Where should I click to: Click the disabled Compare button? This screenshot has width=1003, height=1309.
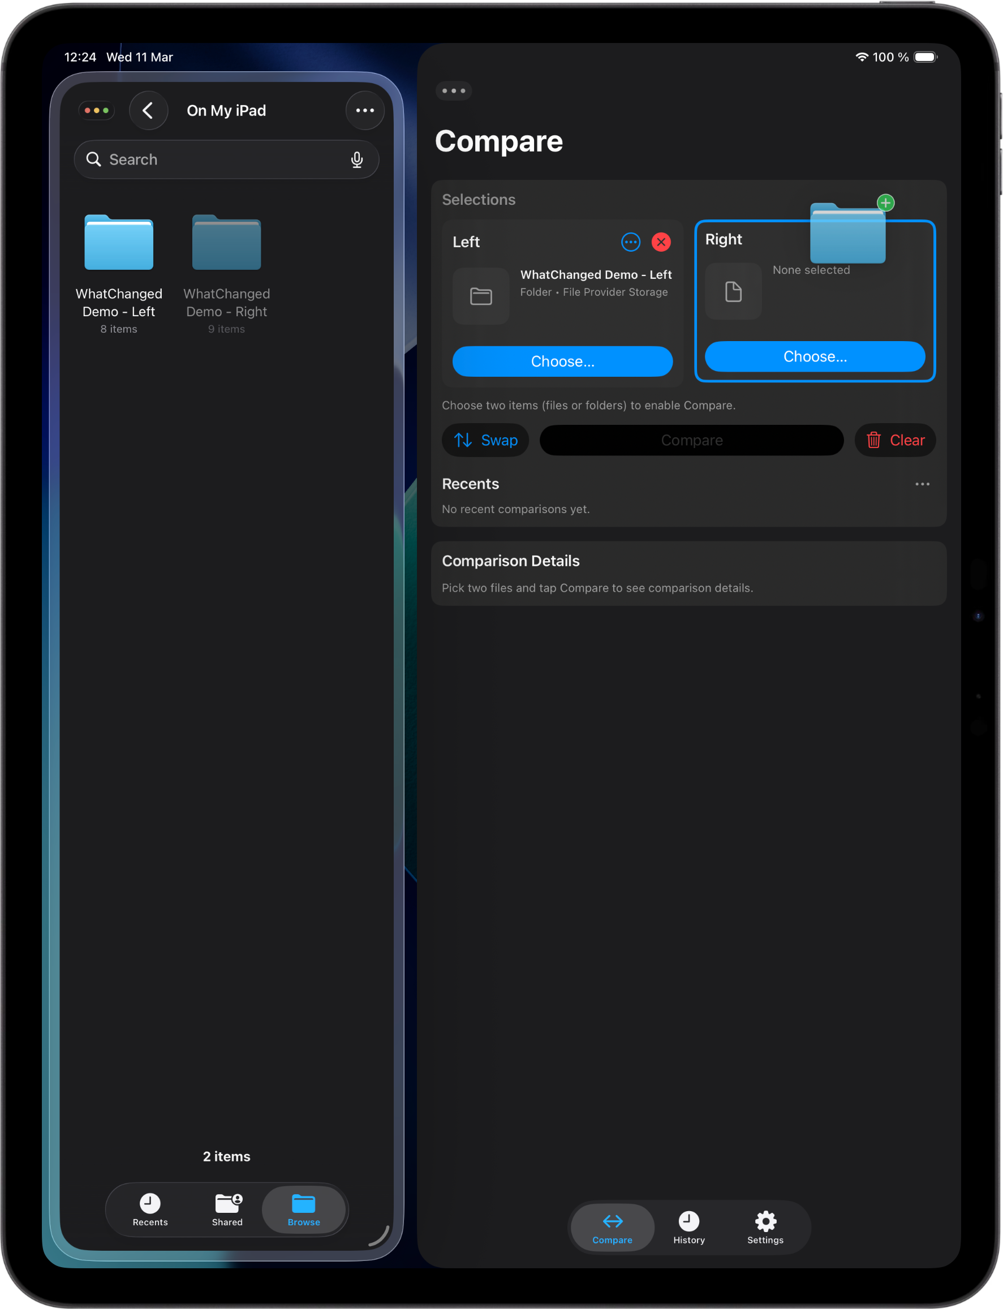(x=691, y=440)
